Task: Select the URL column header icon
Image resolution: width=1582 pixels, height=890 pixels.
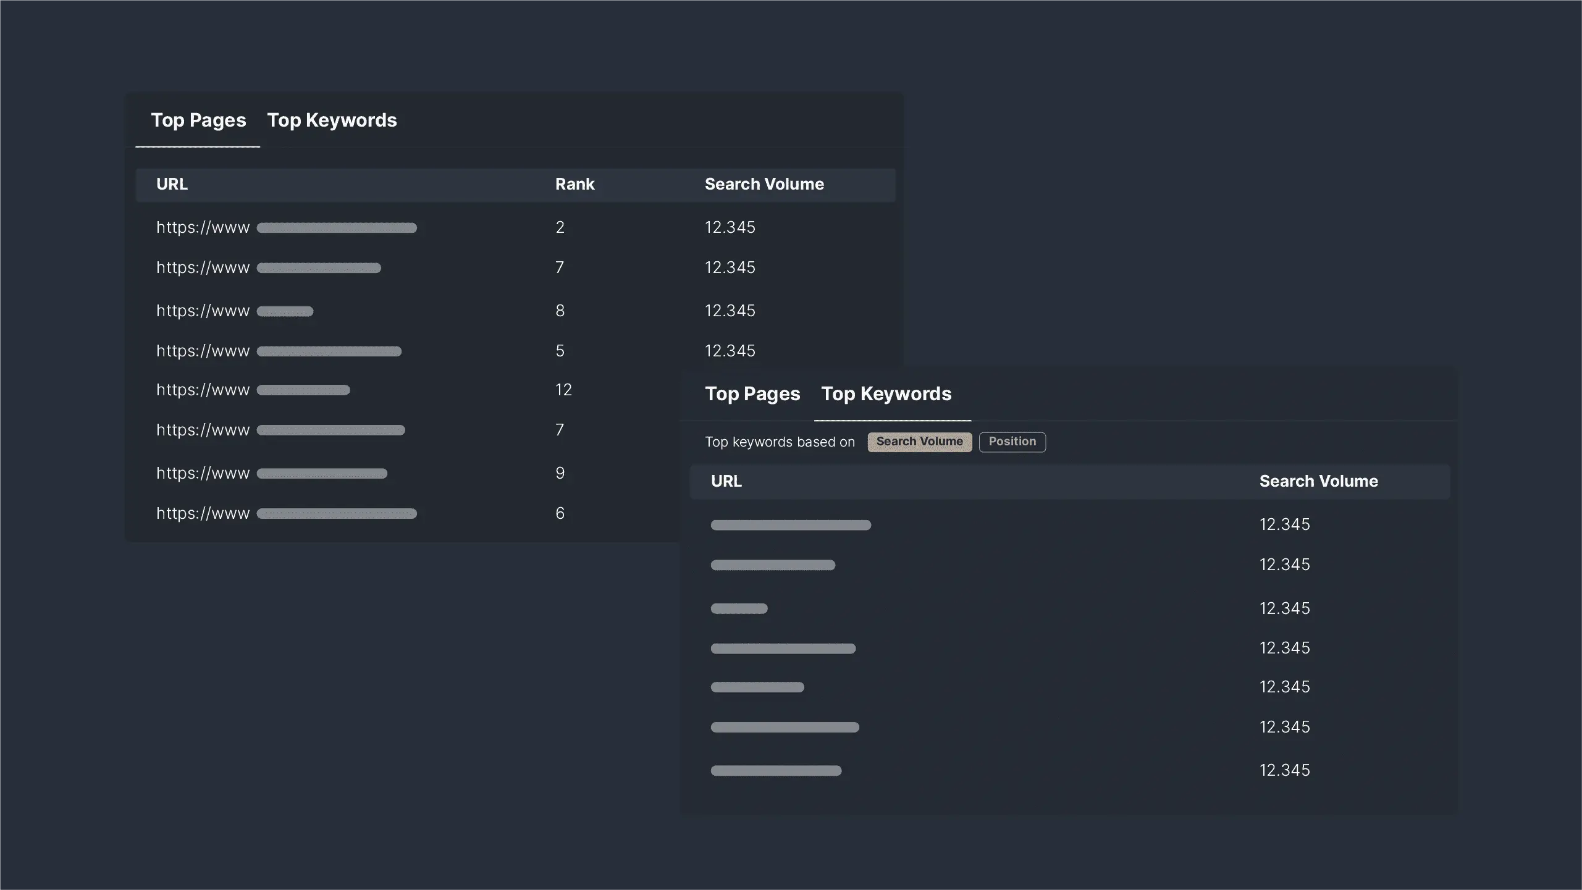Action: click(x=172, y=185)
